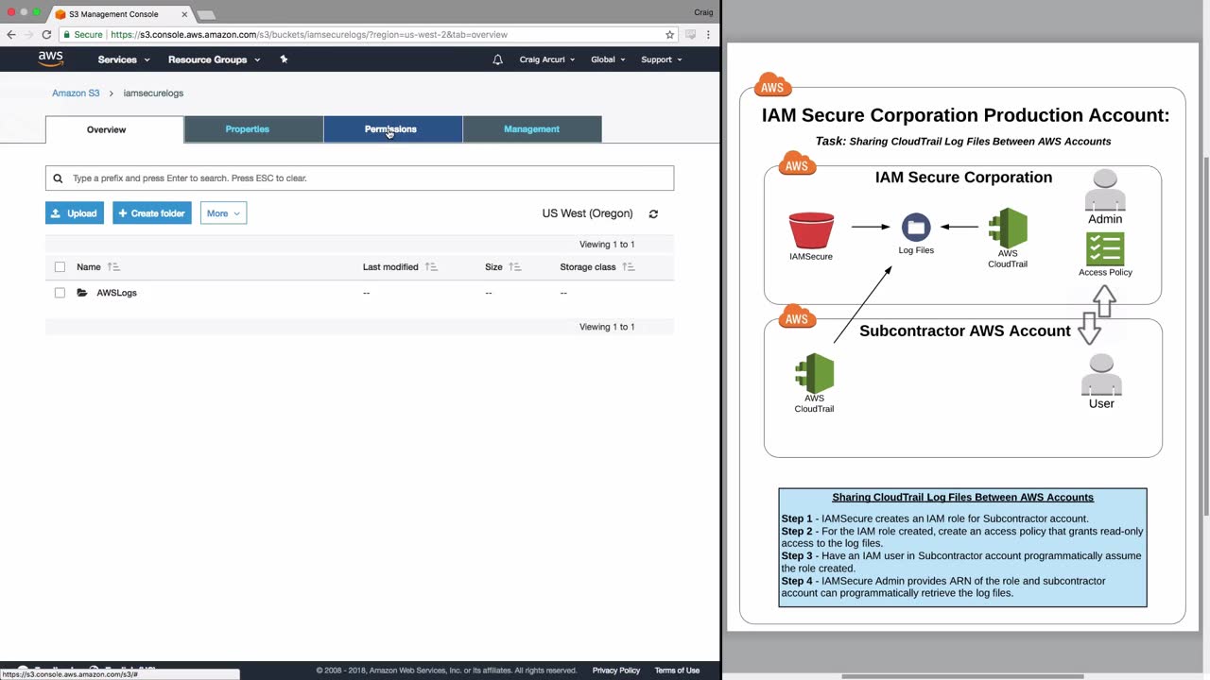Open the Chrome three-dot menu

708,35
